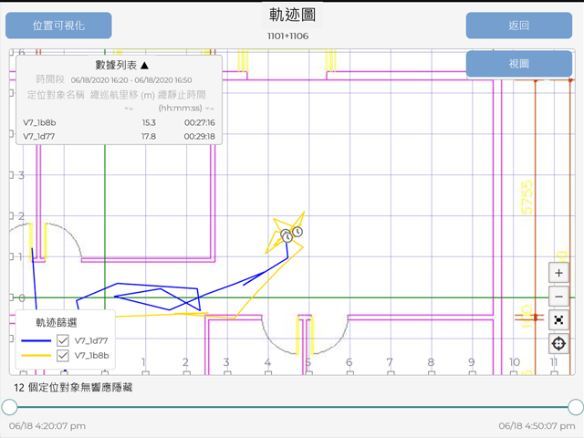Viewport: 584px width, 438px height.
Task: Click the lower-left clock marker on trajectory
Action: [x=287, y=237]
